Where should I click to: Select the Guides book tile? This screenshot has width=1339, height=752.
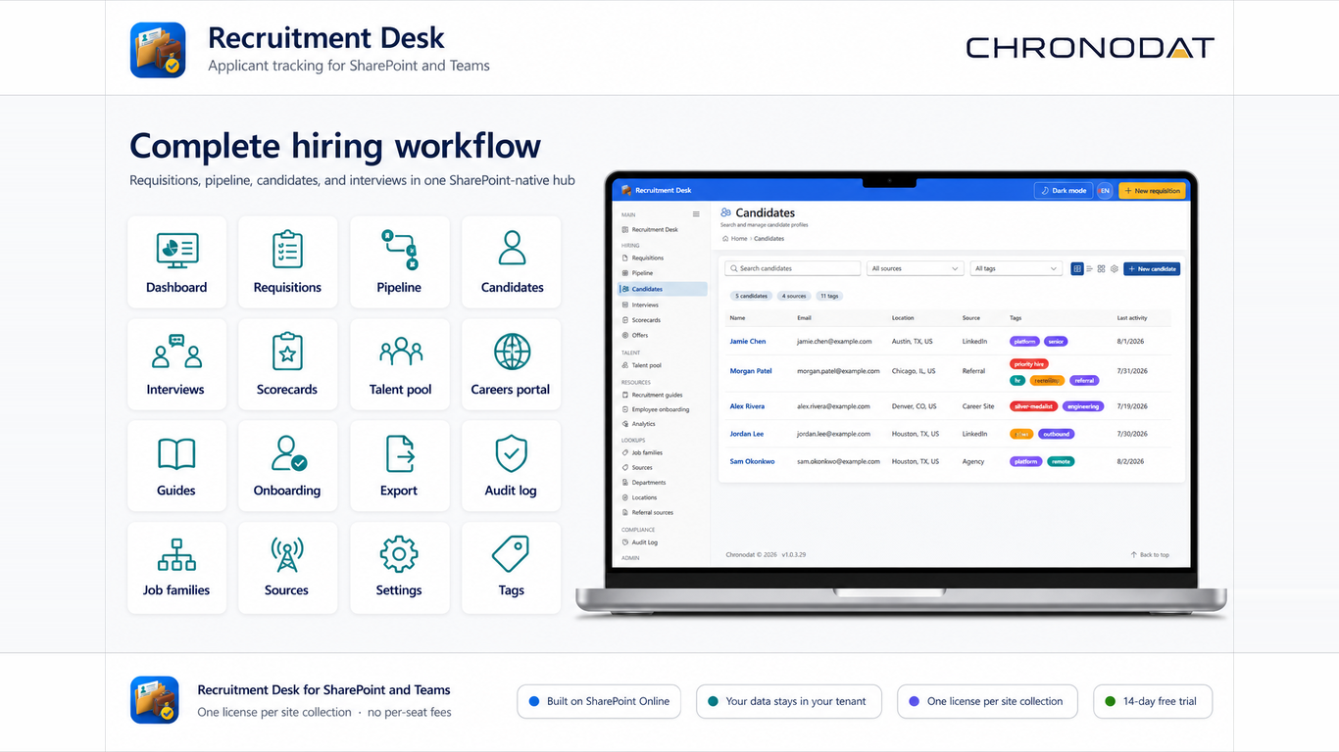point(176,466)
